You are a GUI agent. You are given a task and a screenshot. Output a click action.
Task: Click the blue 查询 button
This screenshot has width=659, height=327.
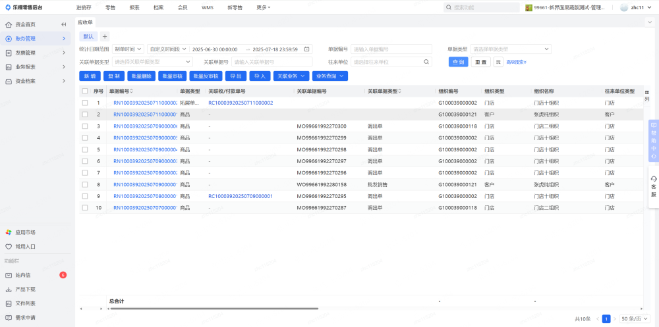(x=457, y=62)
